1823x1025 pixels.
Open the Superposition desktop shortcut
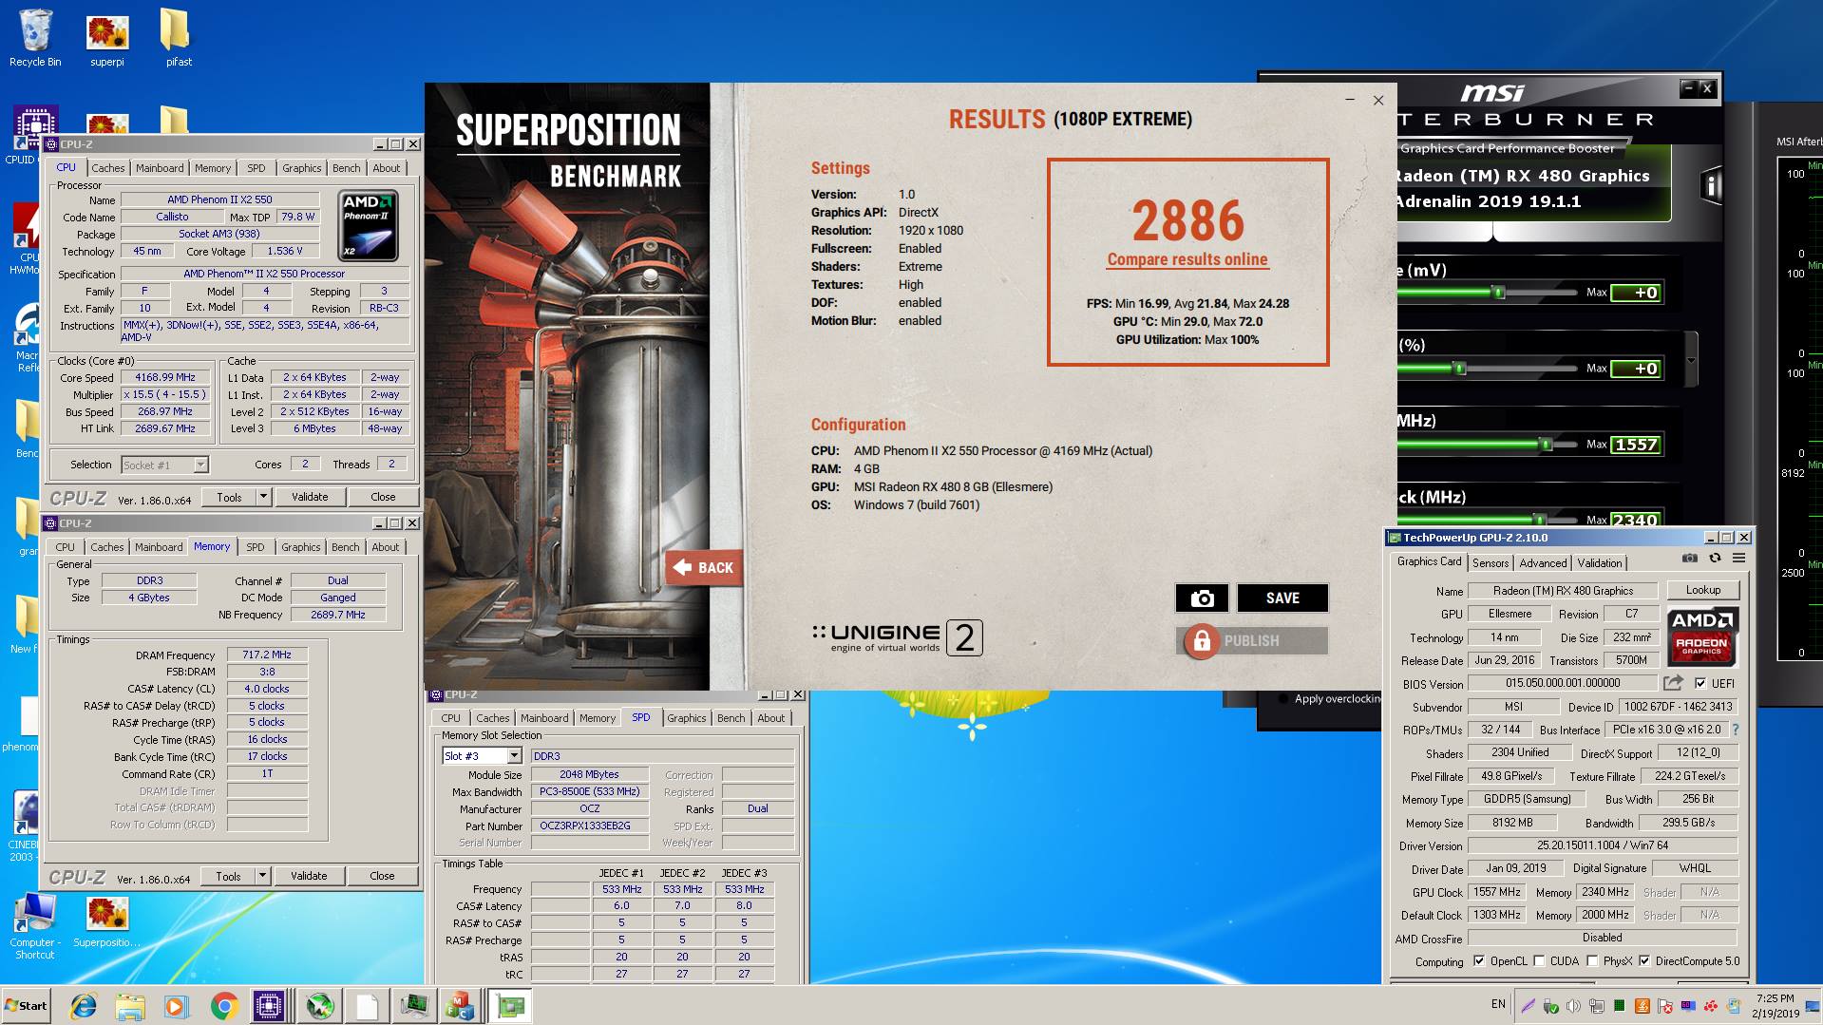[x=106, y=921]
